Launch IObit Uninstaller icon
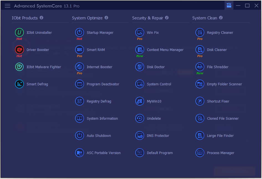This screenshot has height=179, width=262. coord(19,32)
